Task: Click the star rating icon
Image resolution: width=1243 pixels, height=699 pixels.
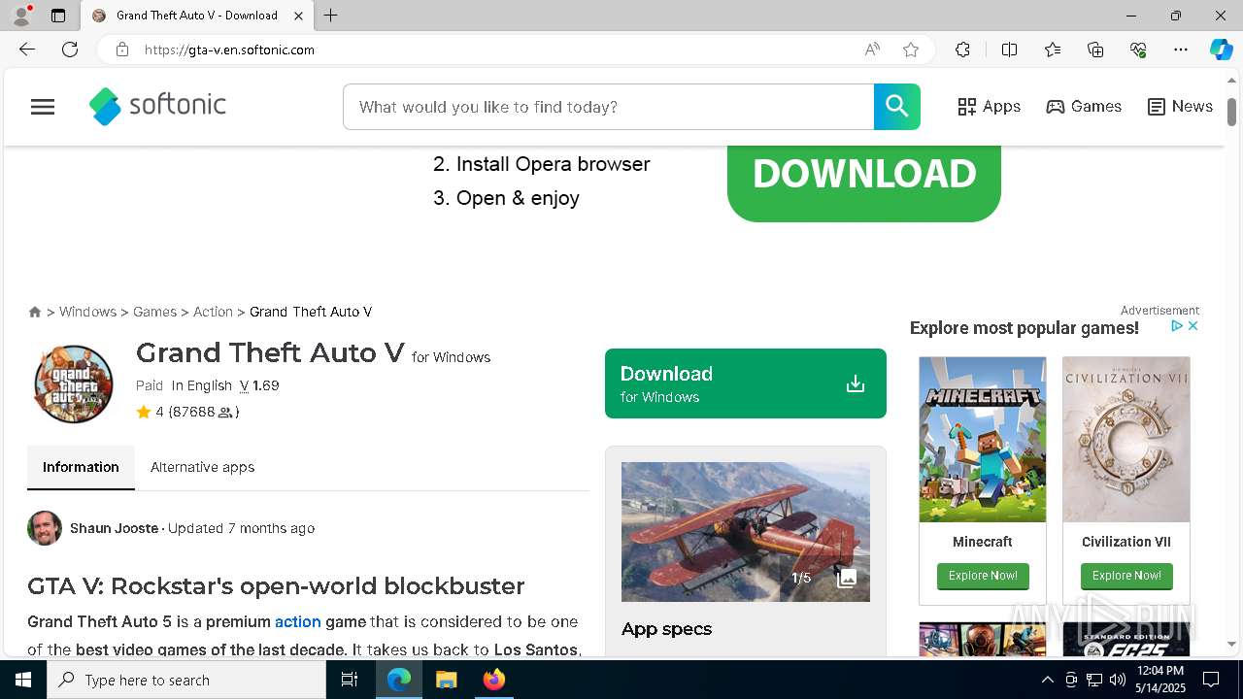Action: 144,412
